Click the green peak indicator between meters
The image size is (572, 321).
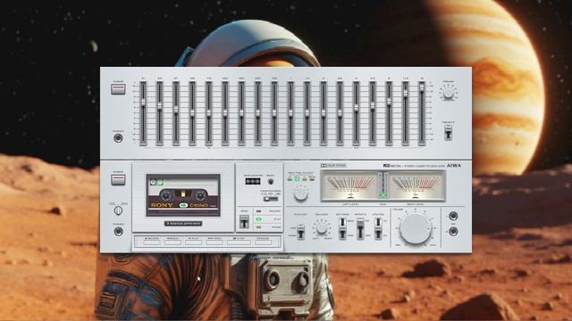coord(383,195)
